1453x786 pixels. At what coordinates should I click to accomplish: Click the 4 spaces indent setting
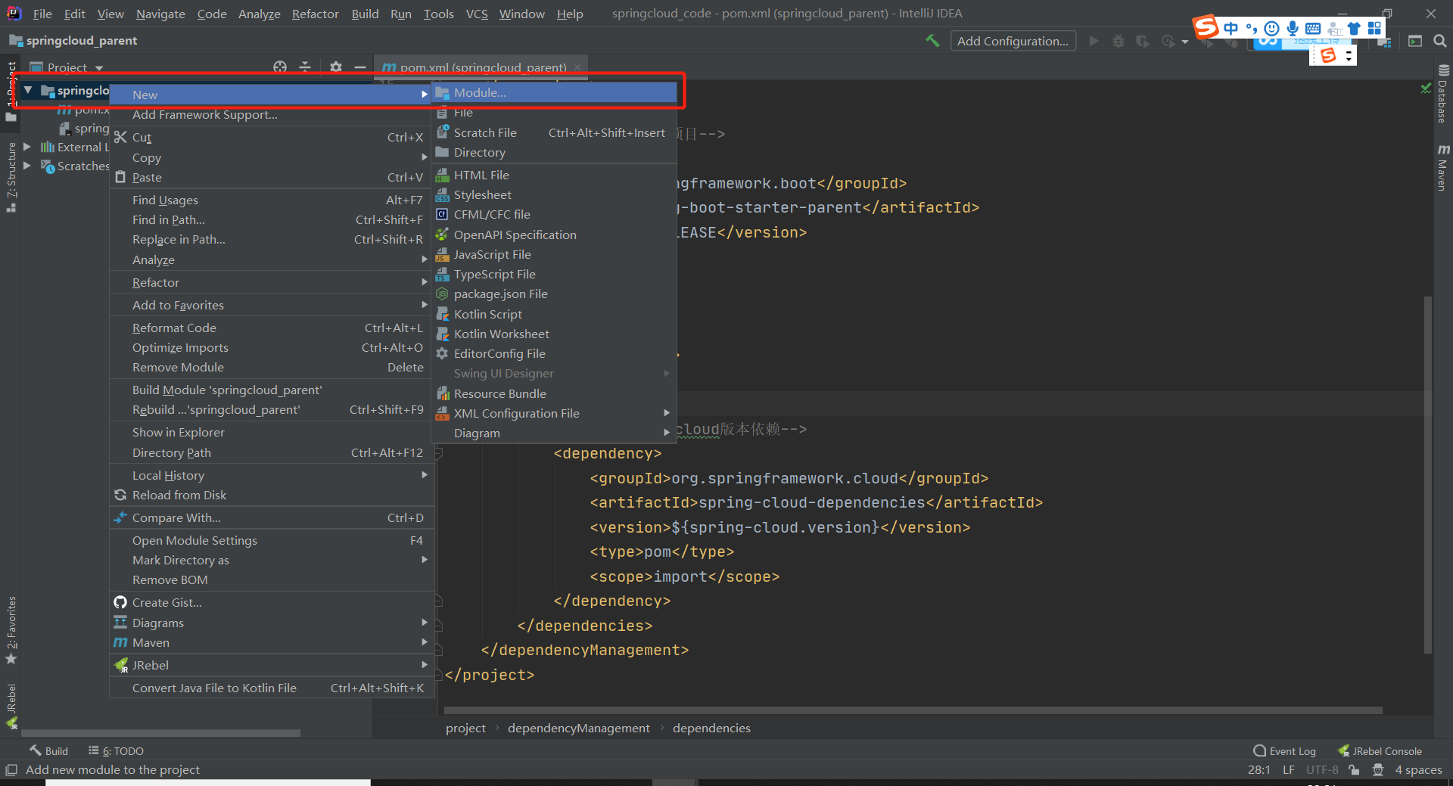point(1418,769)
